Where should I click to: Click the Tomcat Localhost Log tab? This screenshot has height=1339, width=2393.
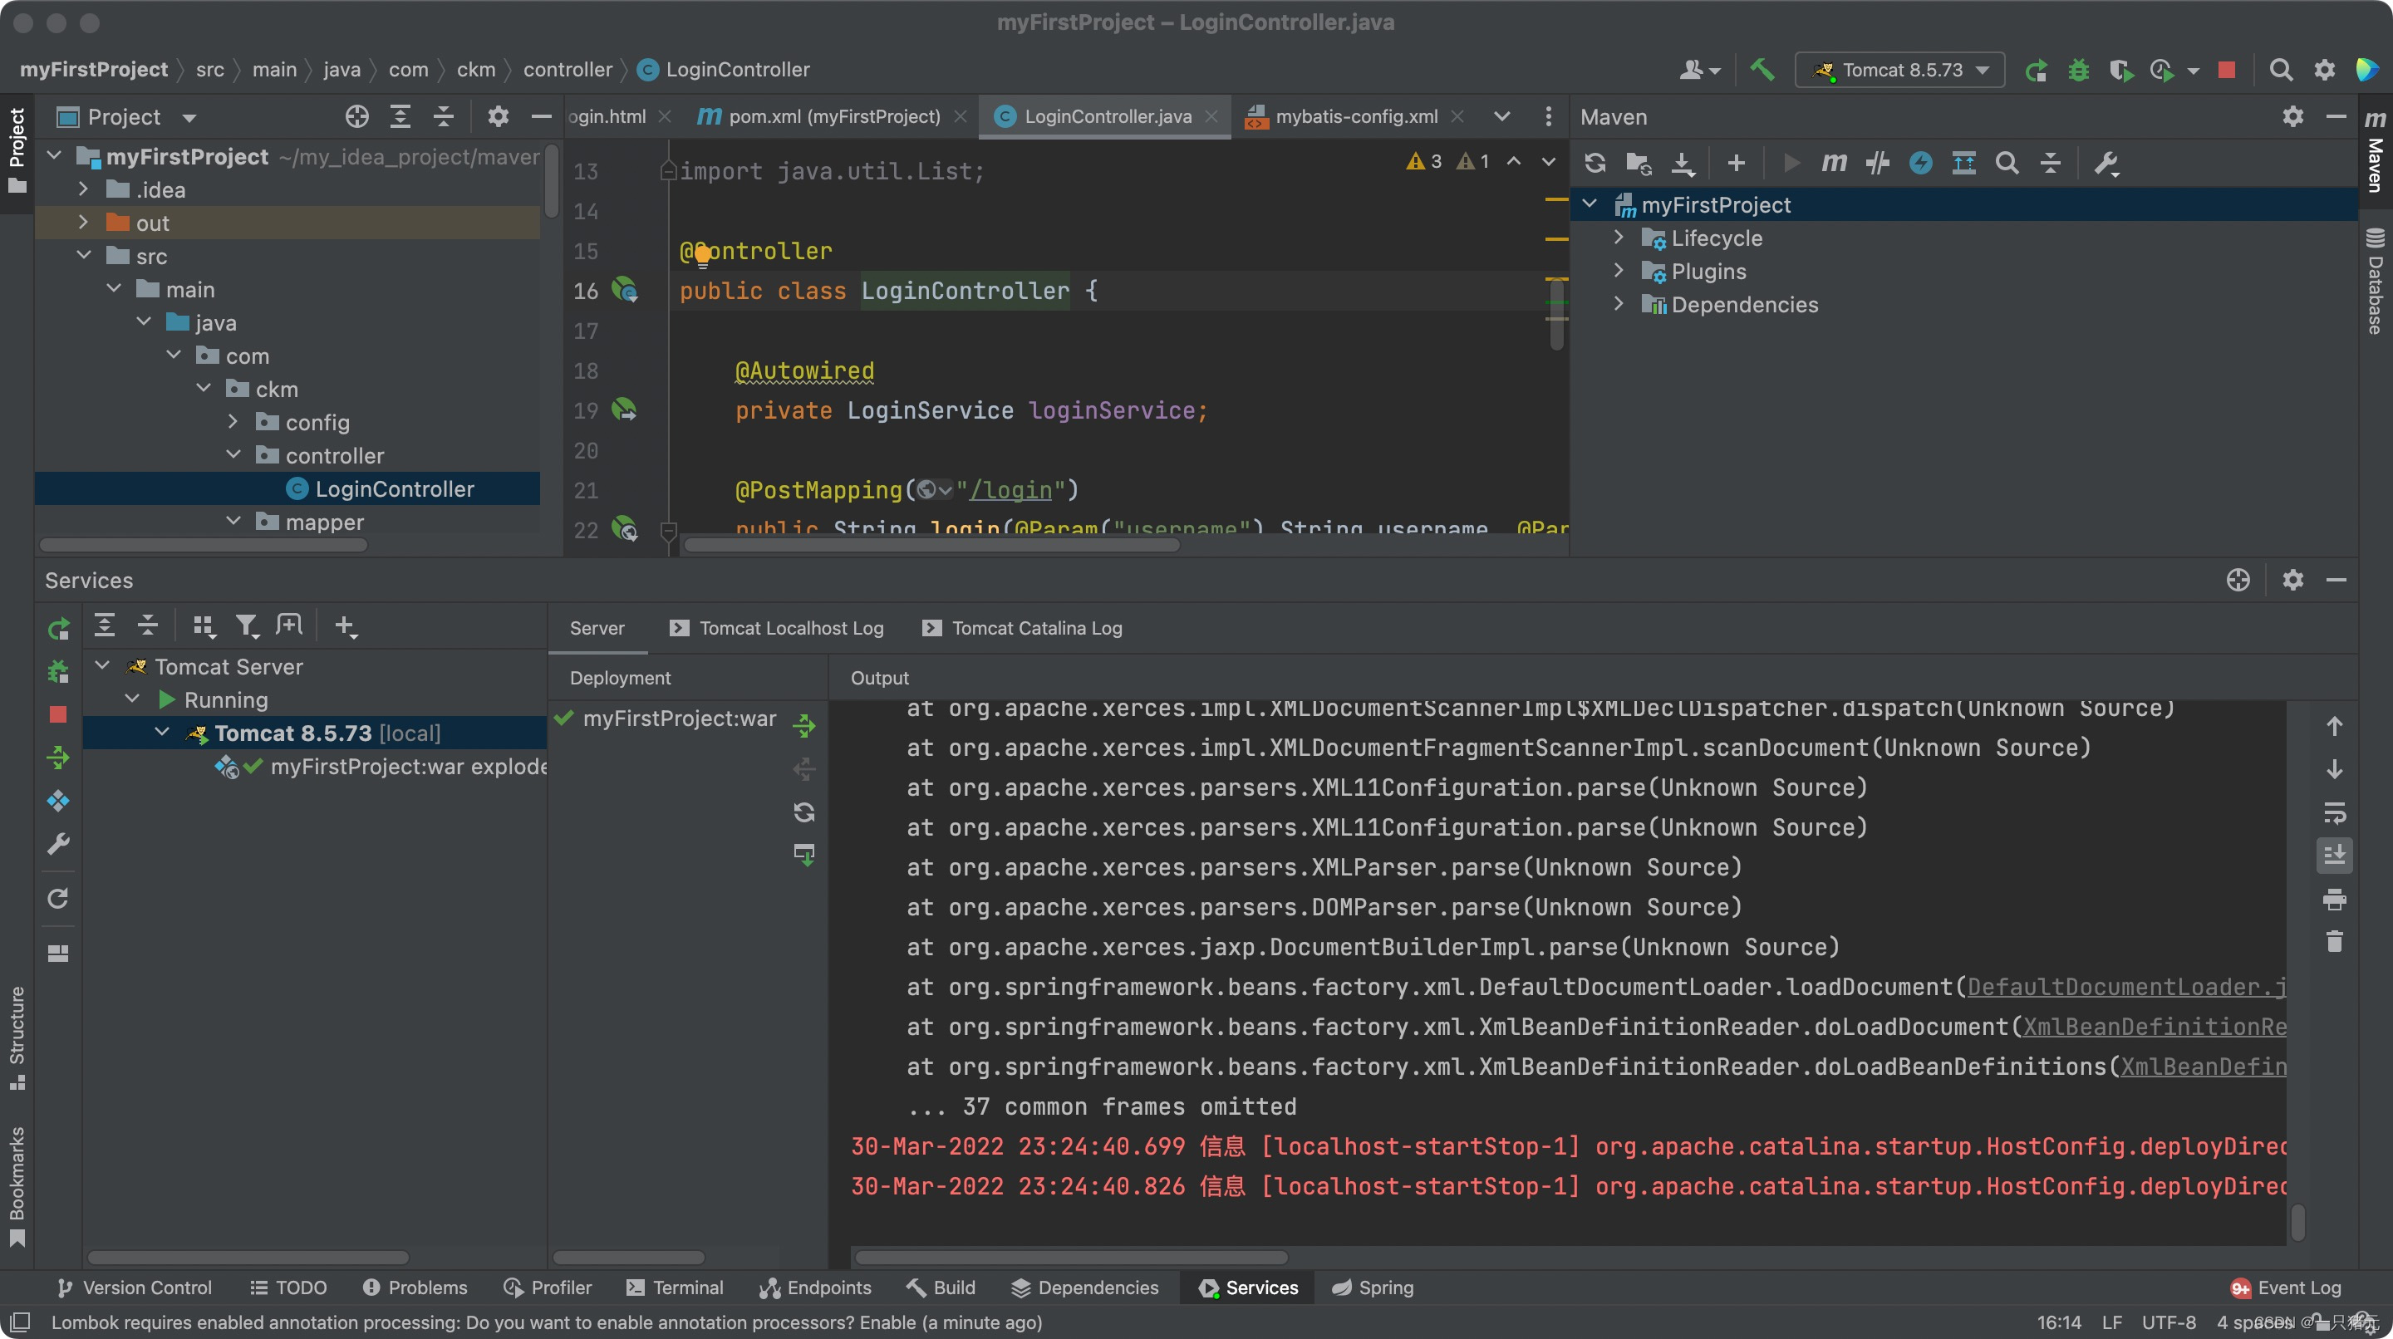pos(790,628)
